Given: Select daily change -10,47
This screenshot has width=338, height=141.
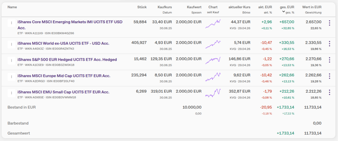Looking at the screenshot, I should tap(266, 43).
